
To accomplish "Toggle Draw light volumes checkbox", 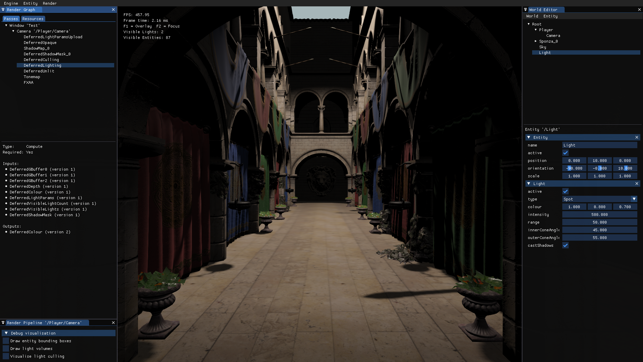I will (6, 349).
